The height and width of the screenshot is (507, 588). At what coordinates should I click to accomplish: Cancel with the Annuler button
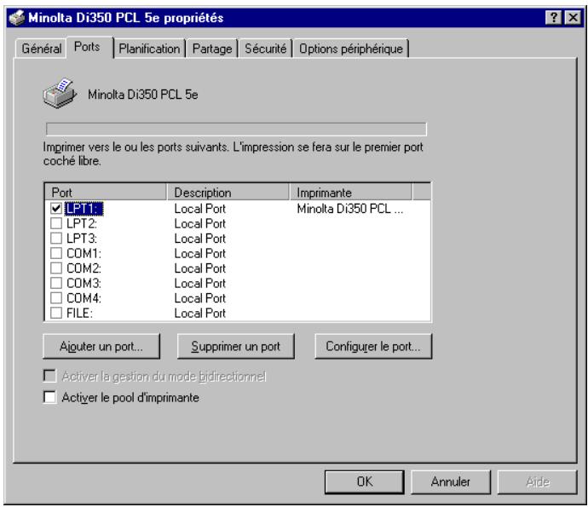point(451,481)
